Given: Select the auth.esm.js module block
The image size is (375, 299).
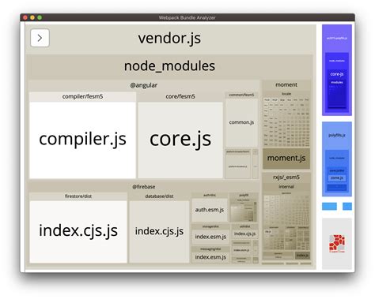Looking at the screenshot, I should 210,210.
